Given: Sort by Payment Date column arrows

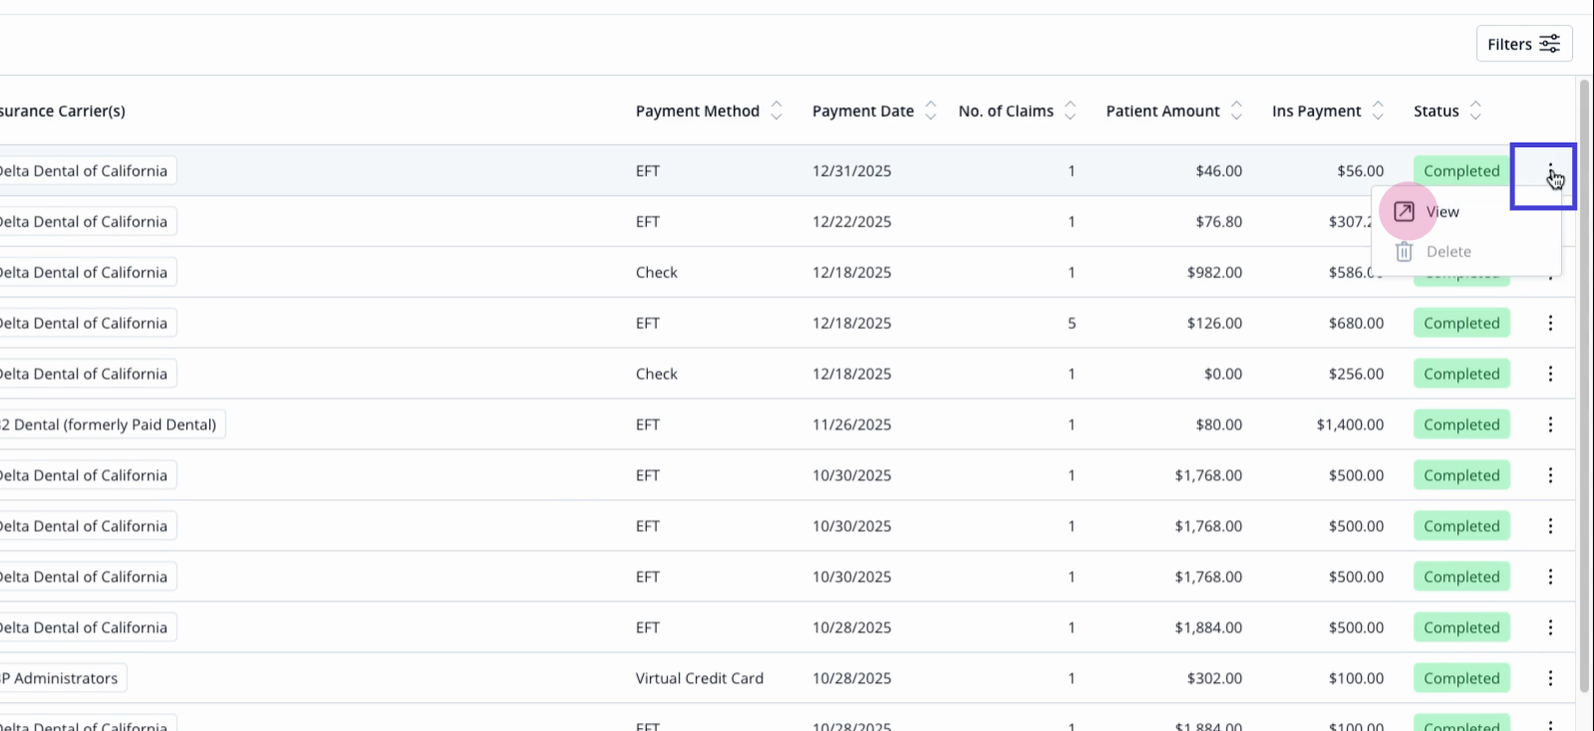Looking at the screenshot, I should coord(931,111).
